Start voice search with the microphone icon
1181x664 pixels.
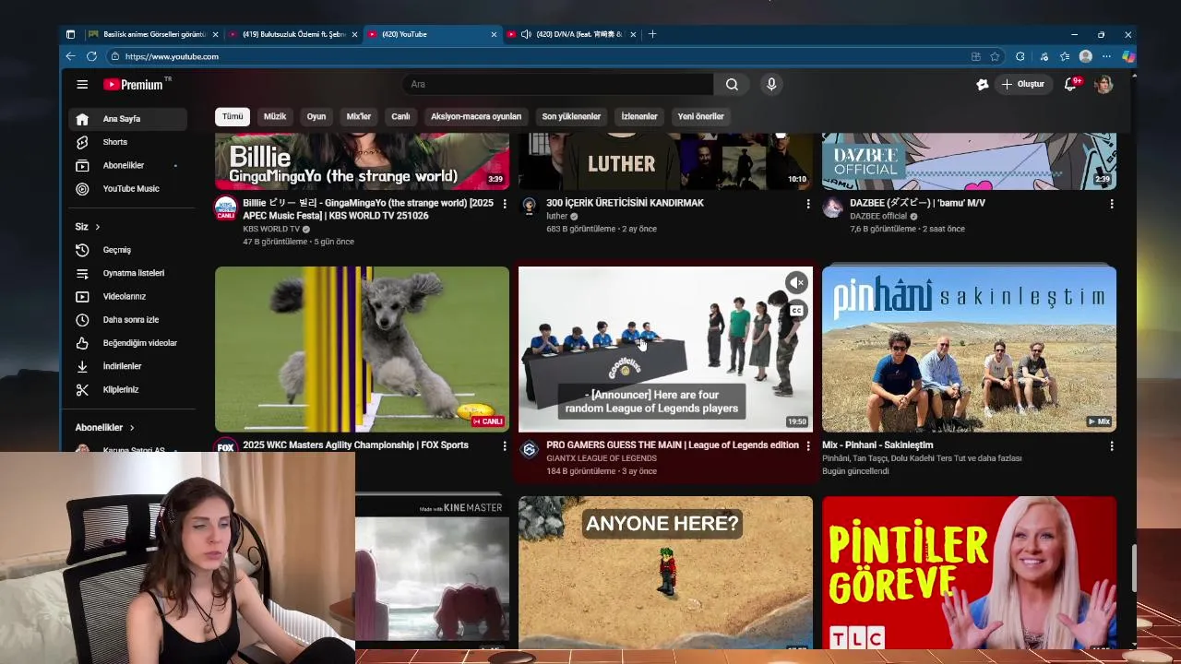coord(771,84)
